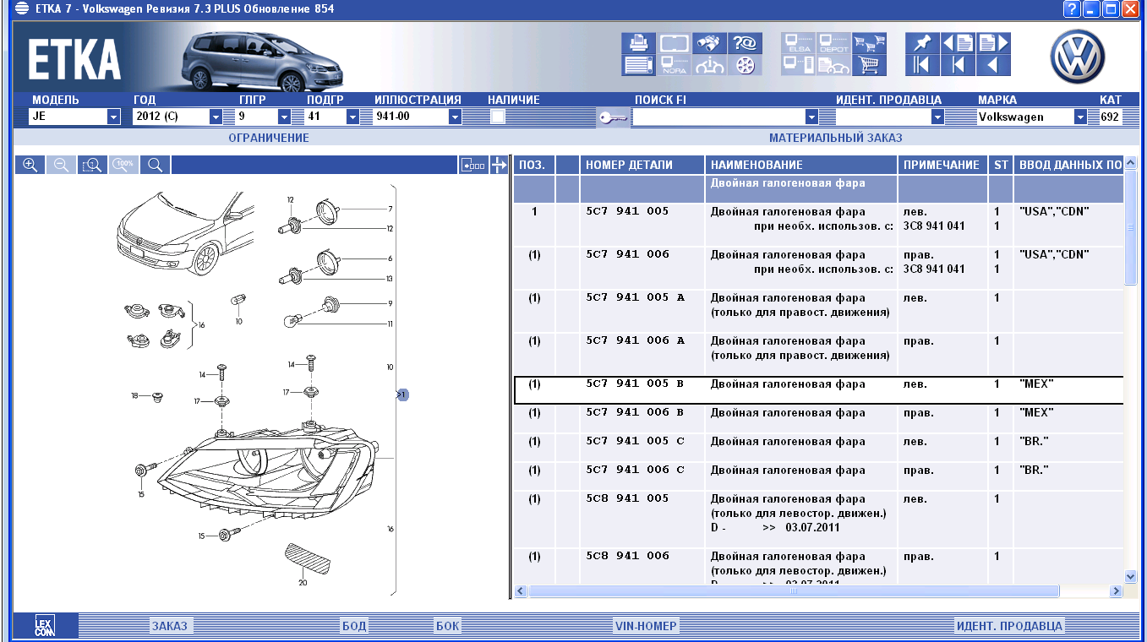Image resolution: width=1147 pixels, height=642 pixels.
Task: Click the panel splitter arrow icon
Action: coord(499,165)
